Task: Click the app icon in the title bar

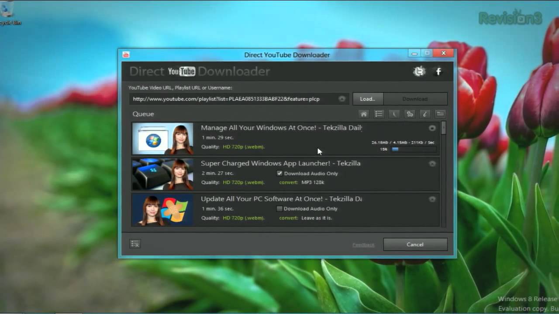Action: pyautogui.click(x=126, y=55)
